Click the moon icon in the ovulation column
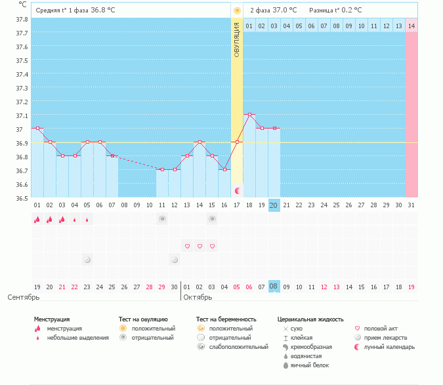This screenshot has width=443, height=385. click(x=237, y=190)
